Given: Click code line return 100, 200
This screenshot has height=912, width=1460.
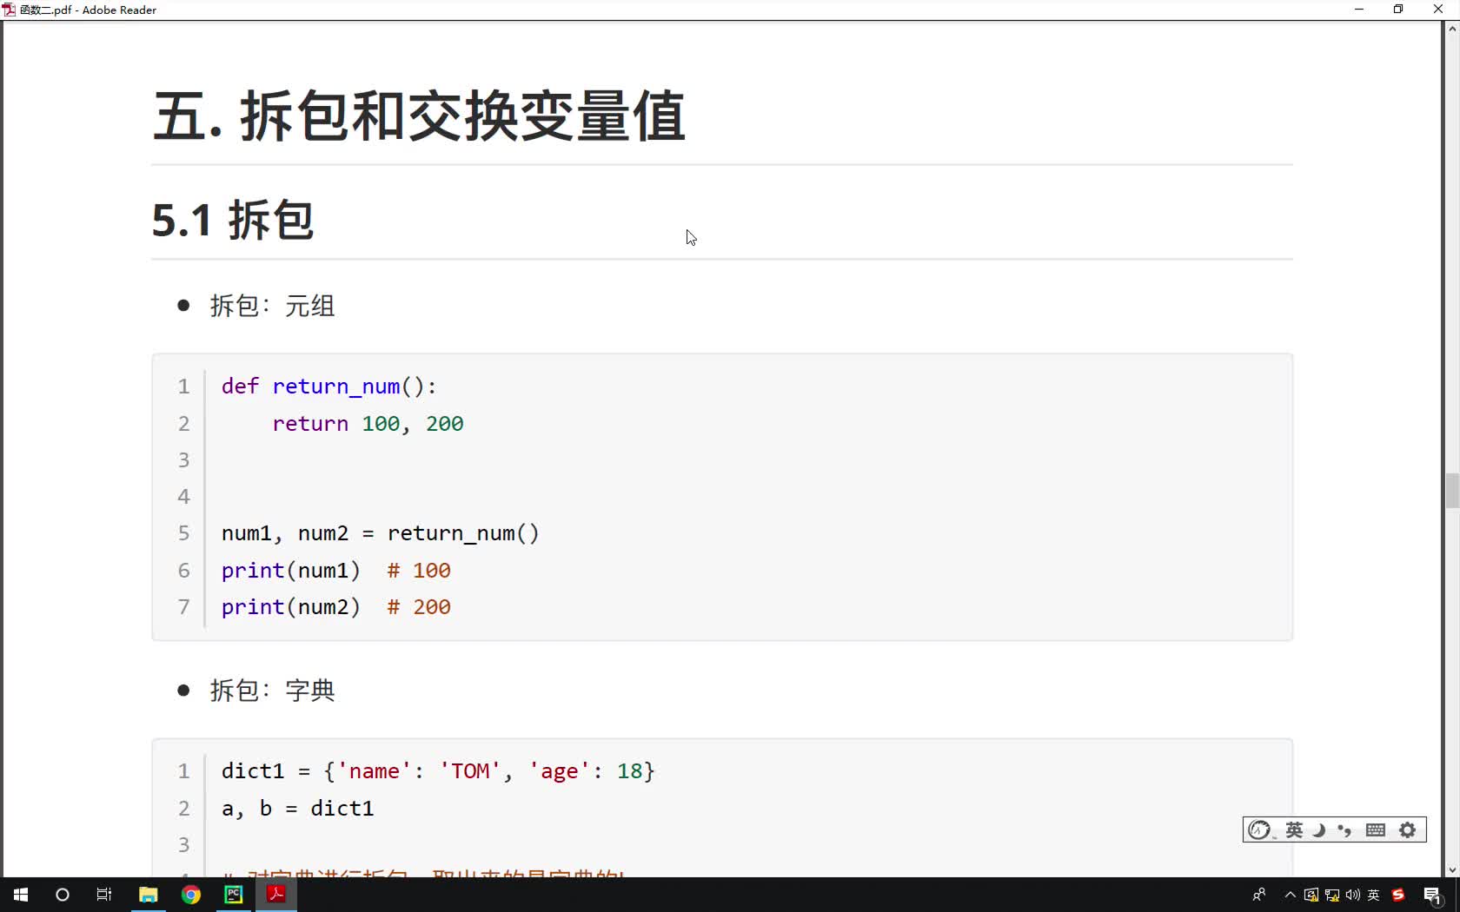Looking at the screenshot, I should coord(368,424).
